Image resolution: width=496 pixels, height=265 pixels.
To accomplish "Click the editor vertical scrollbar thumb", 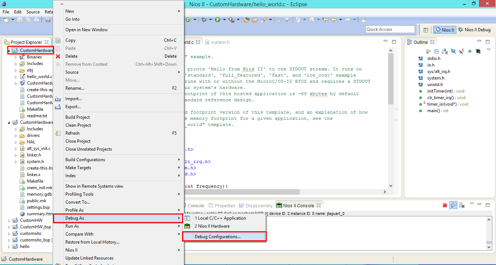I will click(x=391, y=78).
